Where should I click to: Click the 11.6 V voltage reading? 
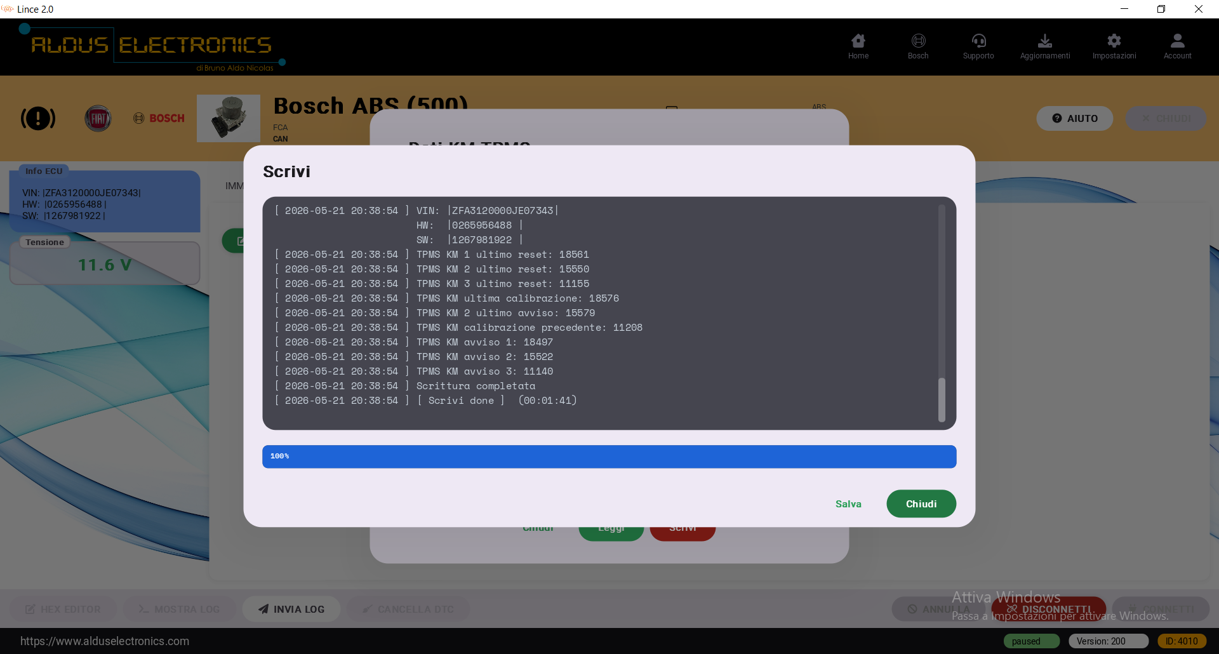click(105, 265)
